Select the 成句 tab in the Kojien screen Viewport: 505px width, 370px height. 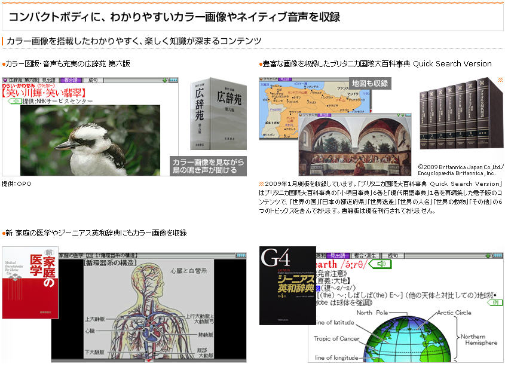click(93, 80)
